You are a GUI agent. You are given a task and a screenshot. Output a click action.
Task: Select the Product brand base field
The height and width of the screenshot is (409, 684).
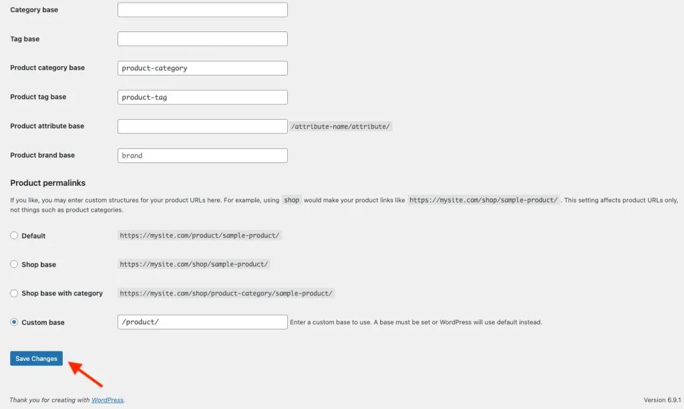[202, 155]
